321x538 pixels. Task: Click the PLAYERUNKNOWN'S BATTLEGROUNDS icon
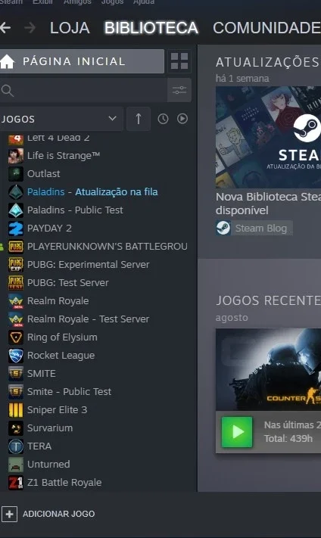click(16, 247)
